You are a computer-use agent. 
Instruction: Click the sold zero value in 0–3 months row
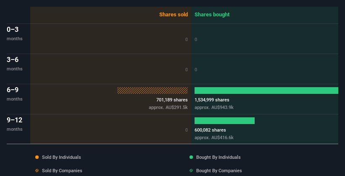[x=187, y=39]
